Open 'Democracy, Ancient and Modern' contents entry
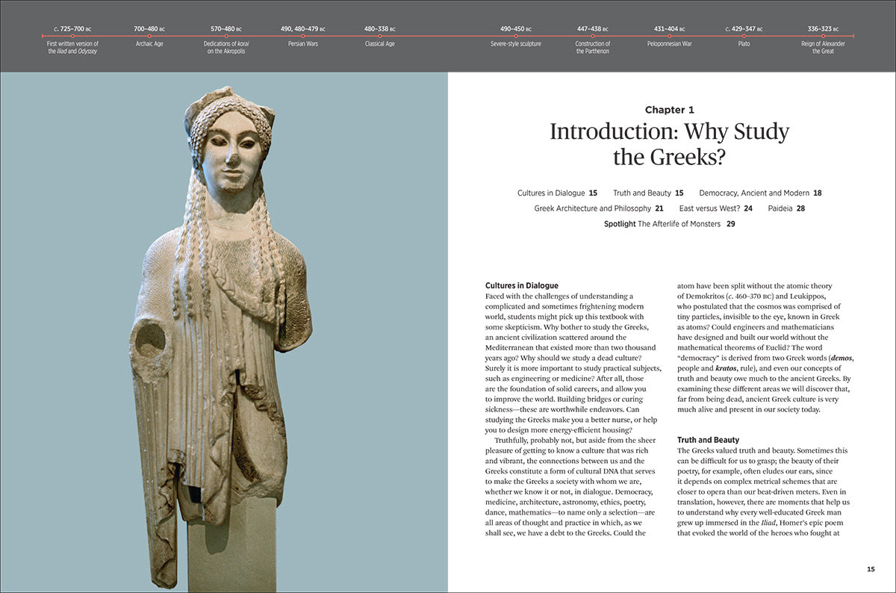This screenshot has width=896, height=593. click(760, 193)
